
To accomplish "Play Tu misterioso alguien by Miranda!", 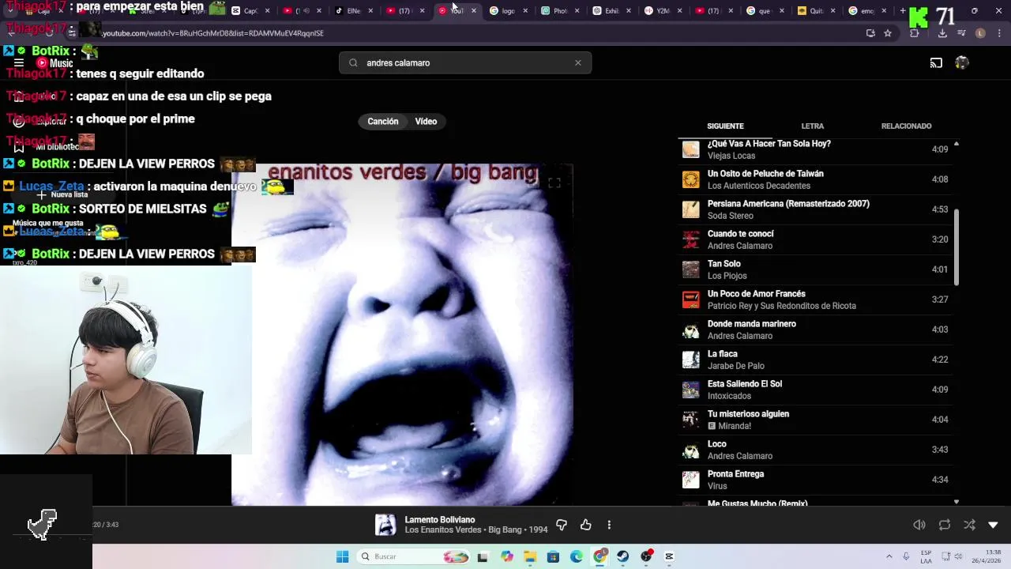I will click(814, 420).
